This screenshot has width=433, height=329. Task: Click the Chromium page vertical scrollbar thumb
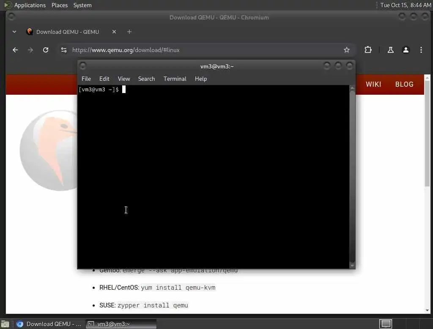[x=427, y=134]
